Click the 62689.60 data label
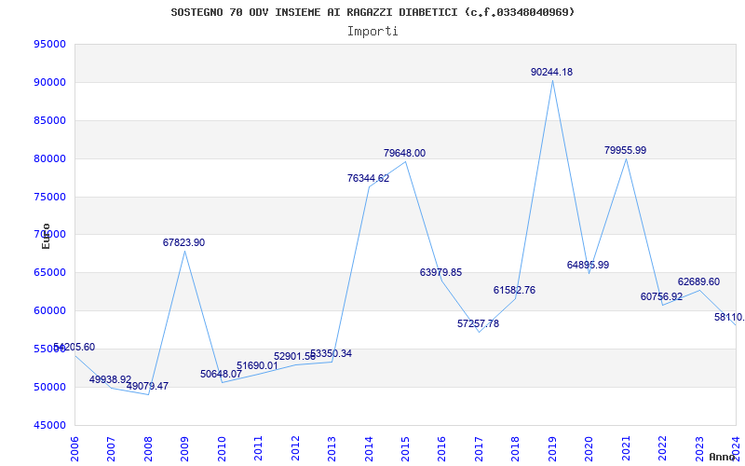The width and height of the screenshot is (745, 466). tap(699, 282)
